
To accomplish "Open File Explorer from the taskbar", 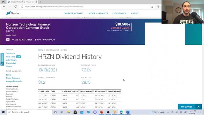I will 69,112.
